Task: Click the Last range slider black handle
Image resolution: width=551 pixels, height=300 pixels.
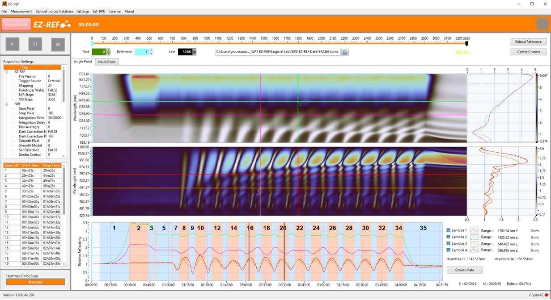Action: (x=466, y=44)
